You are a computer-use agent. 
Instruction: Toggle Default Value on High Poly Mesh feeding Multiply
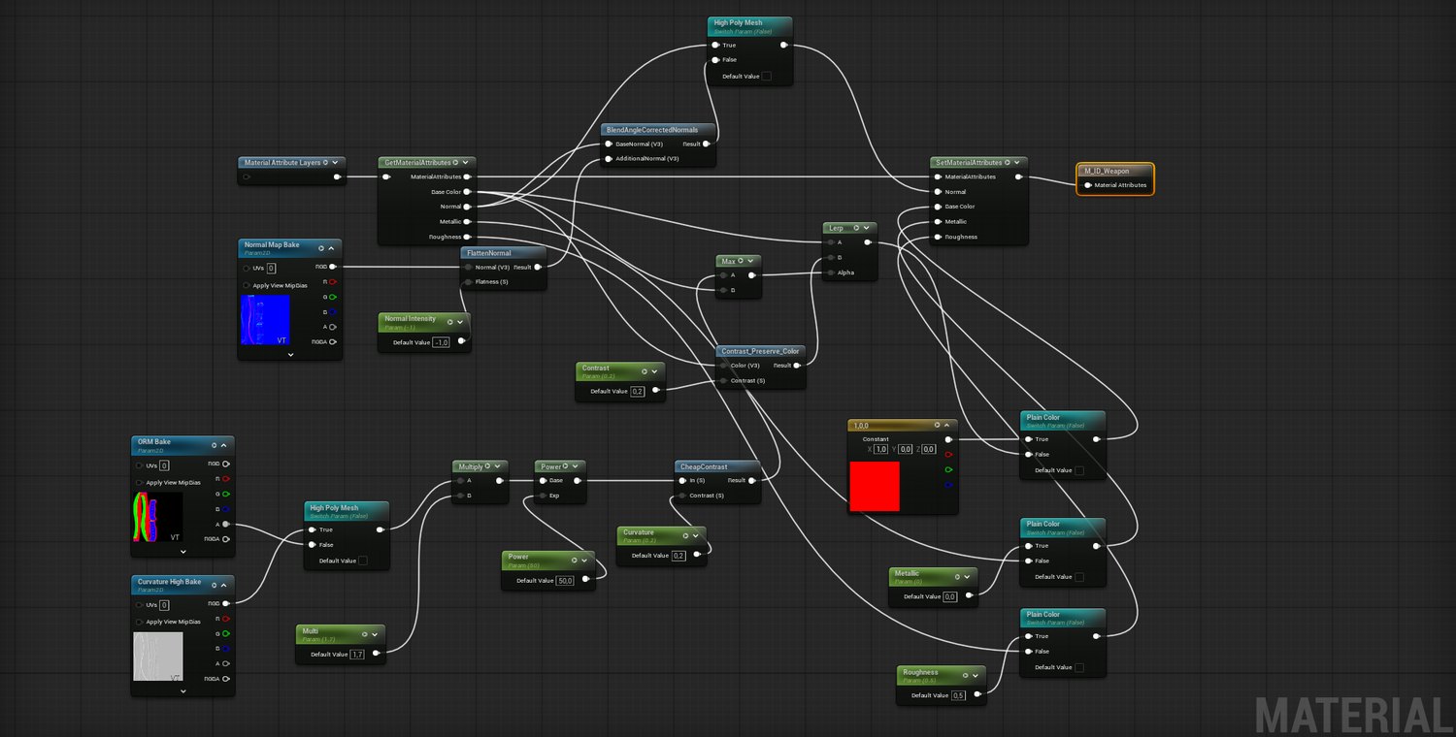click(x=363, y=561)
